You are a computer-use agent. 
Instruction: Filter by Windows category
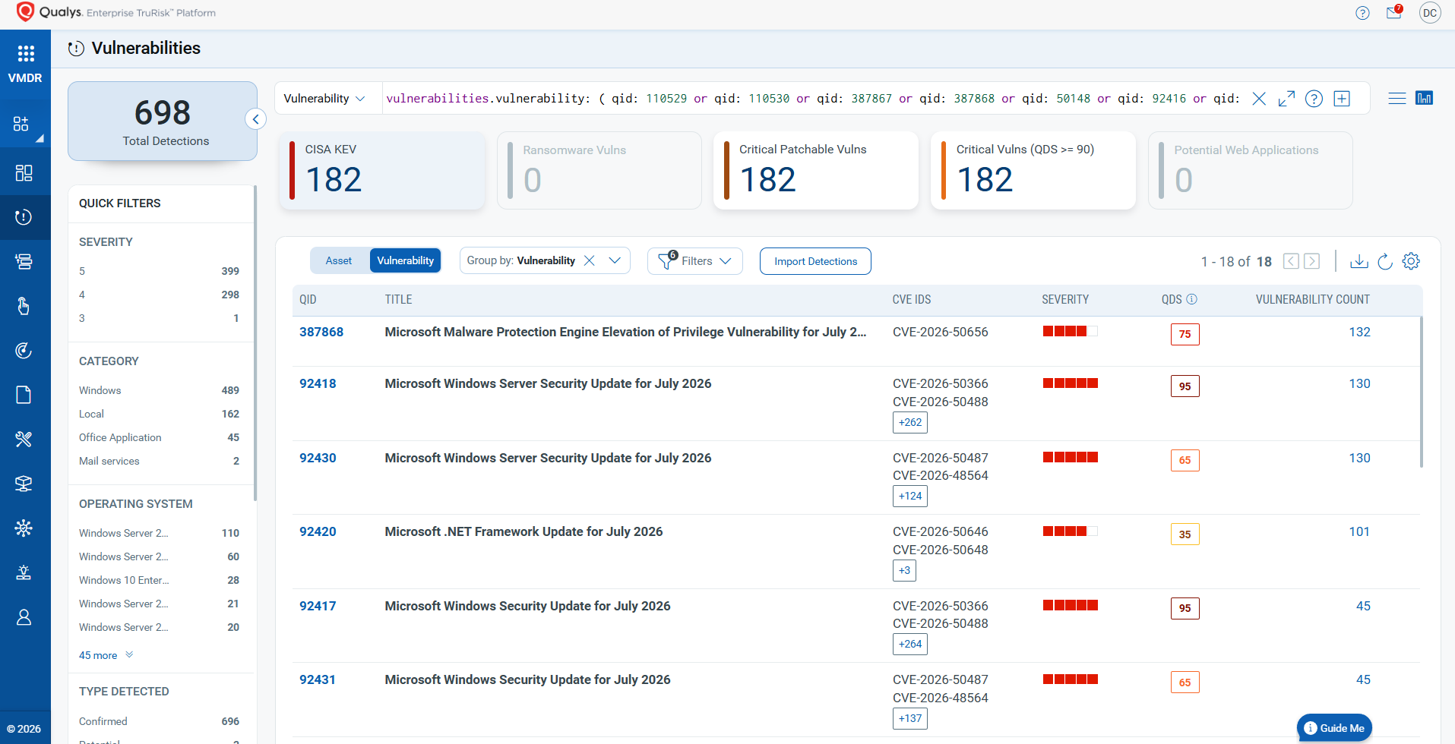[159, 390]
